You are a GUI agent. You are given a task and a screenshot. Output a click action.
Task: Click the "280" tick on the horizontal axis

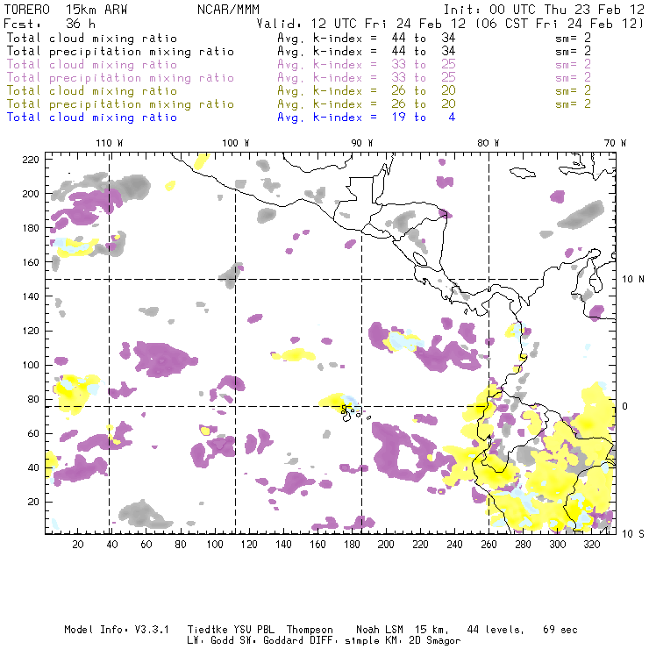point(524,545)
